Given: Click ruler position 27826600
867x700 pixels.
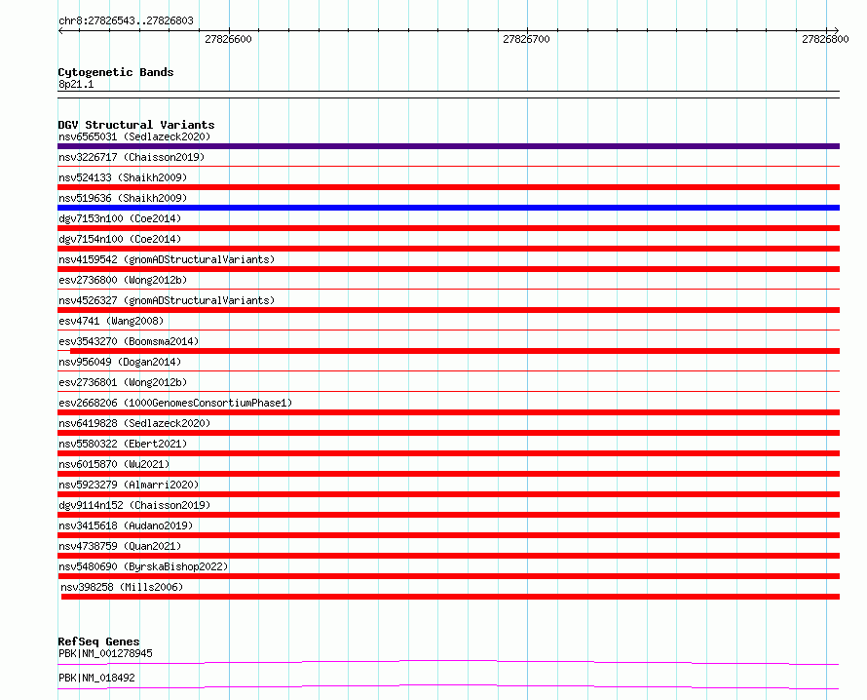Looking at the screenshot, I should pos(228,39).
